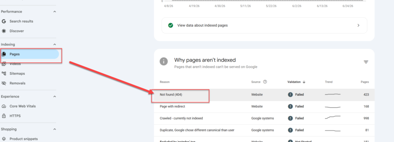Select Pages under Indexing
This screenshot has width=394, height=142.
30,54
